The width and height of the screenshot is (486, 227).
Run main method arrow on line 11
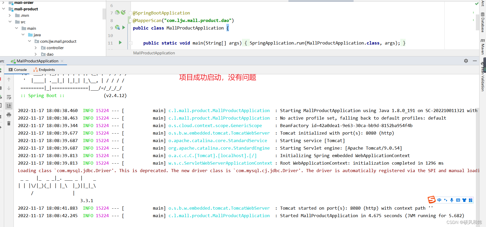click(120, 42)
